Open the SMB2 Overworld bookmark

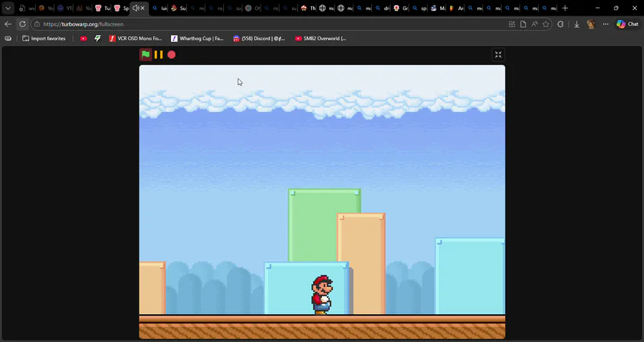click(321, 39)
